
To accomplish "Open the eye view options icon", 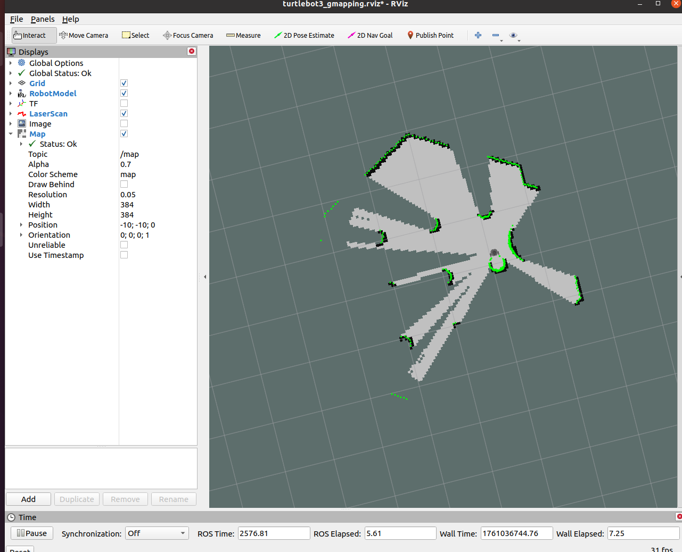I will click(513, 36).
